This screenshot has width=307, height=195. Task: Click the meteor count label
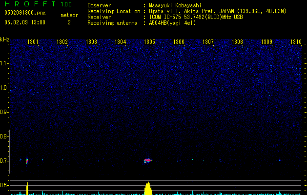[69, 15]
